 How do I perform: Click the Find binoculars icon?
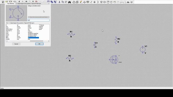[x=69, y=2]
